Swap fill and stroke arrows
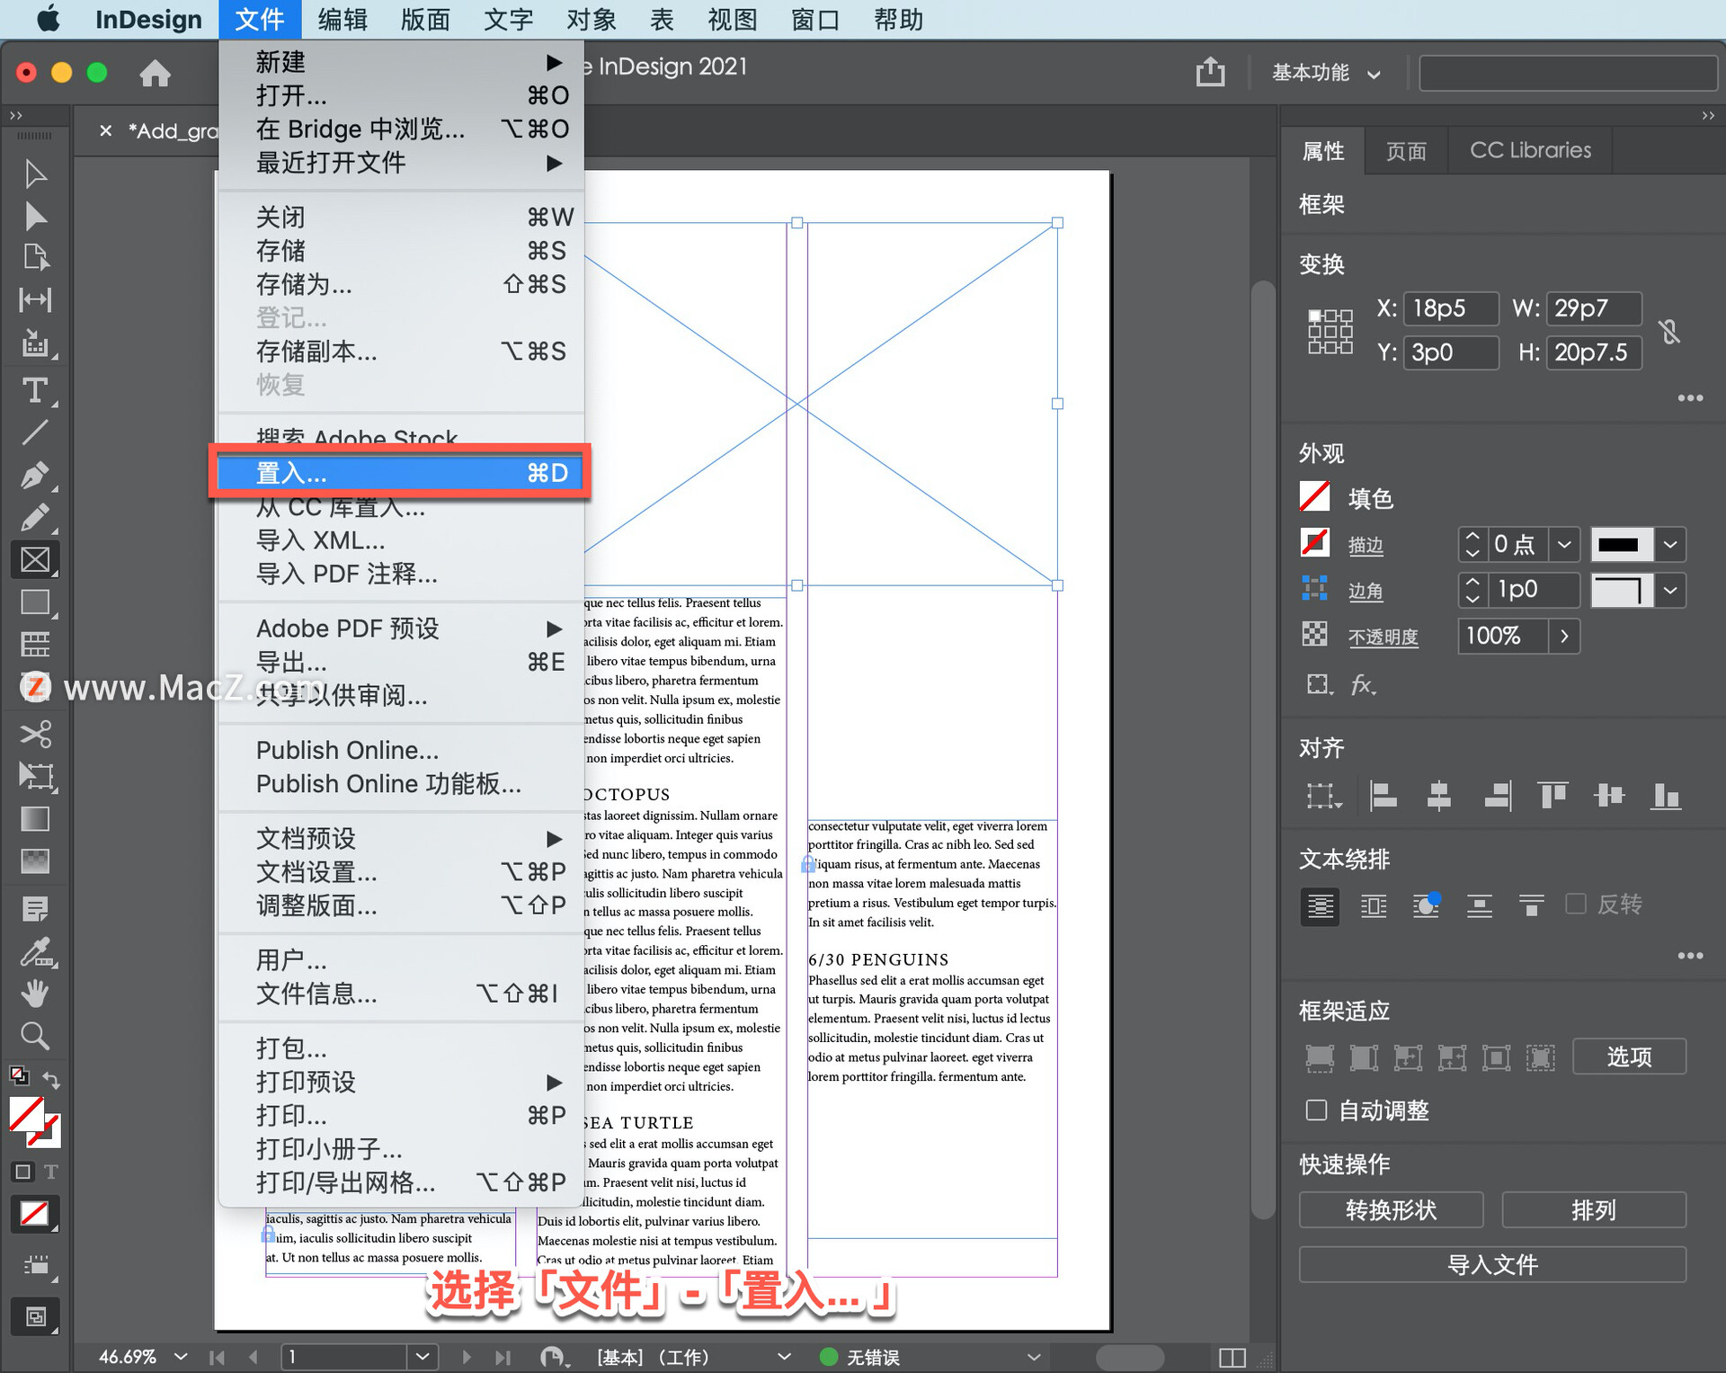Viewport: 1726px width, 1373px height. [51, 1080]
